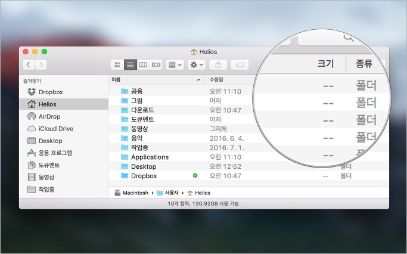Image resolution: width=407 pixels, height=254 pixels.
Task: Sort by the 종류 column header
Action: pos(364,63)
